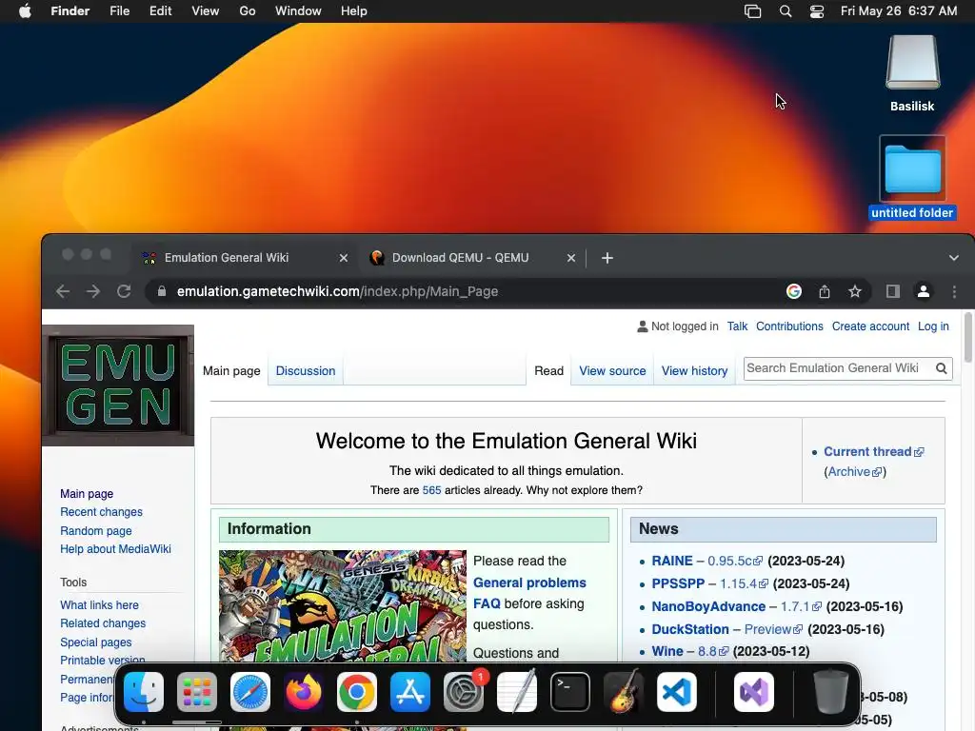Open Launchpad in the Dock

[x=197, y=692]
